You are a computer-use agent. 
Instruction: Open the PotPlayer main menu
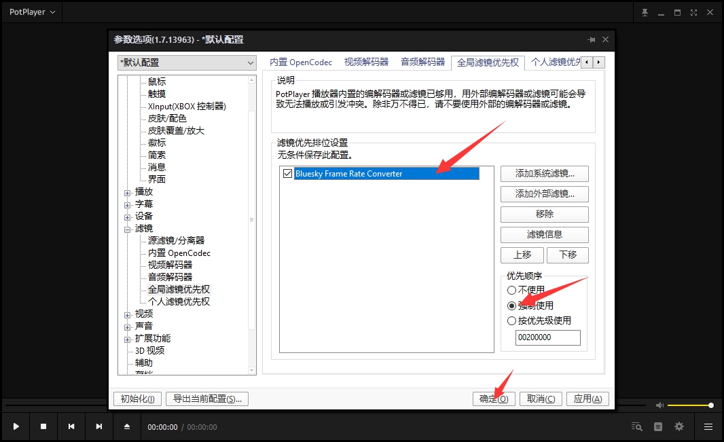pos(32,12)
